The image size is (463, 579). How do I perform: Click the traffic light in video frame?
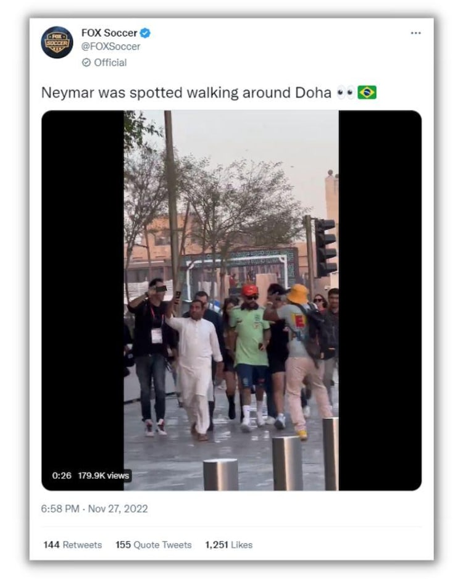325,248
